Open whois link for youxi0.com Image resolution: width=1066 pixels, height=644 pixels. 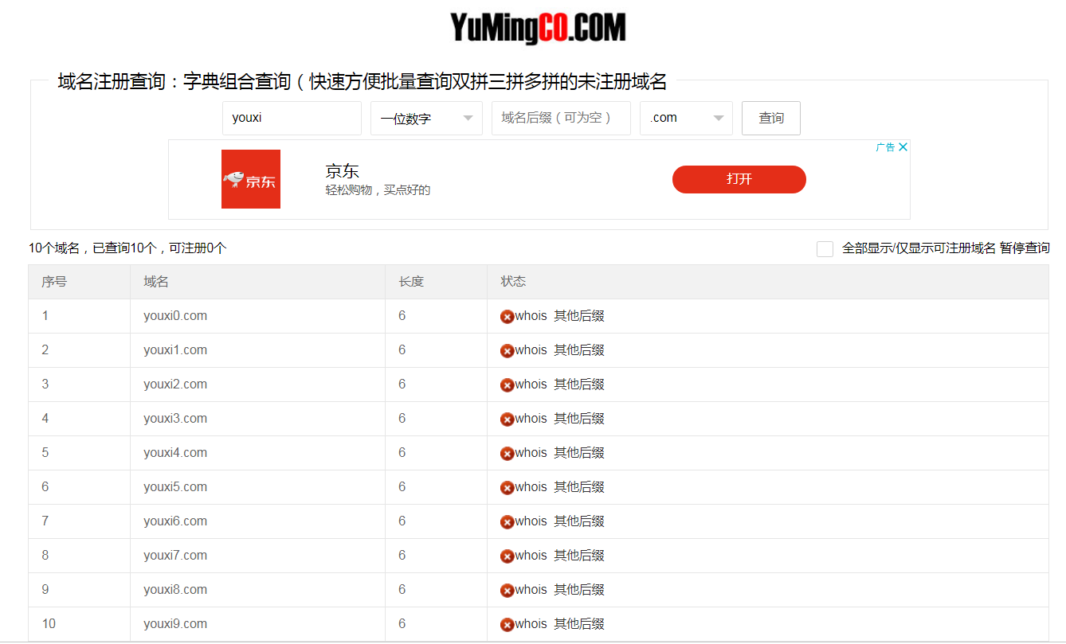(x=531, y=316)
